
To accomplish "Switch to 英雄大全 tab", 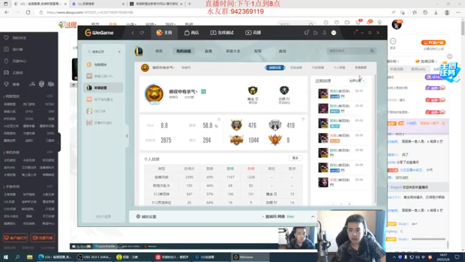I will click(x=233, y=51).
